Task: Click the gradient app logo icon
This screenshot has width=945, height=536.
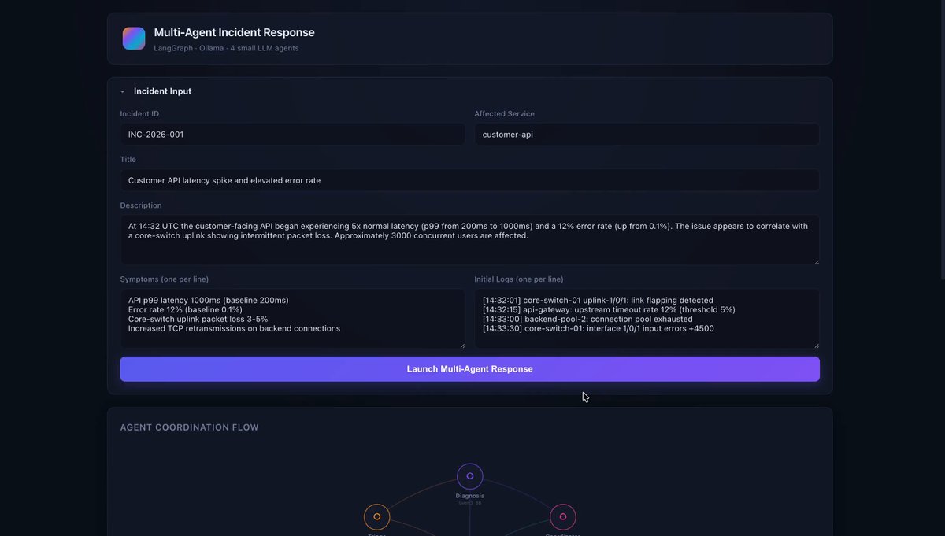Action: (x=134, y=39)
